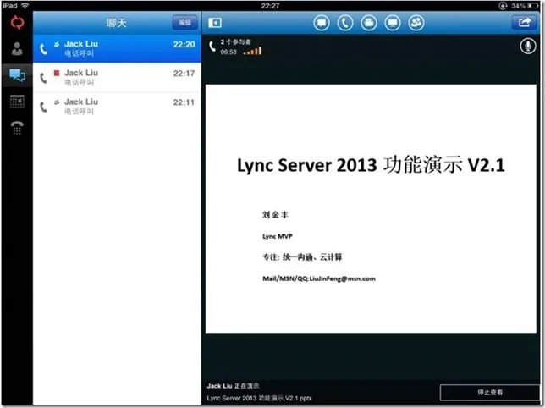
Task: Open the instant message chat icon
Action: click(322, 24)
